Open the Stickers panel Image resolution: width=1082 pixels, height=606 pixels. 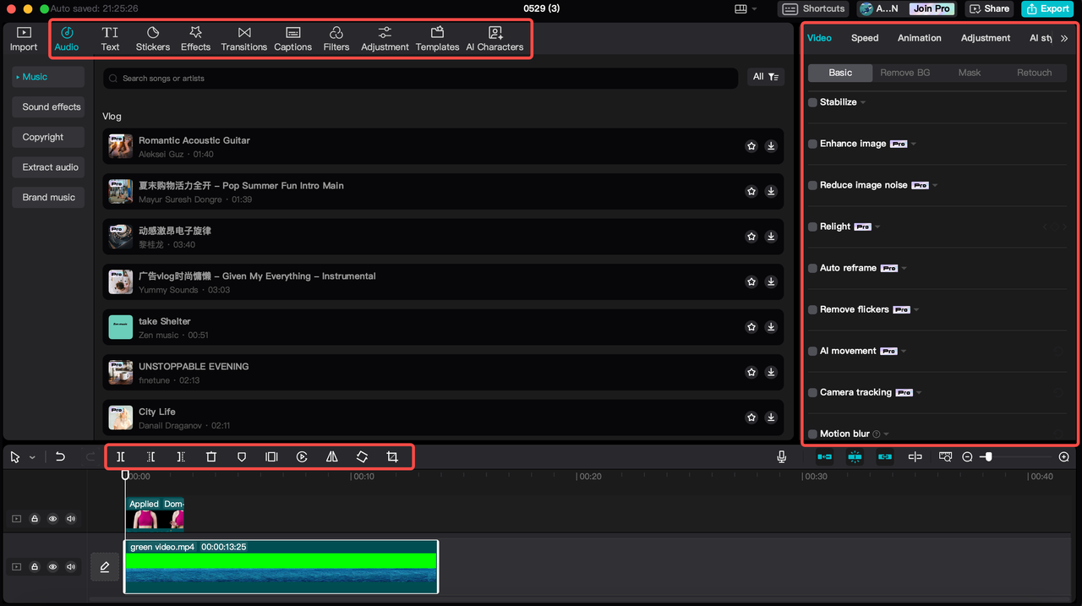pos(153,39)
